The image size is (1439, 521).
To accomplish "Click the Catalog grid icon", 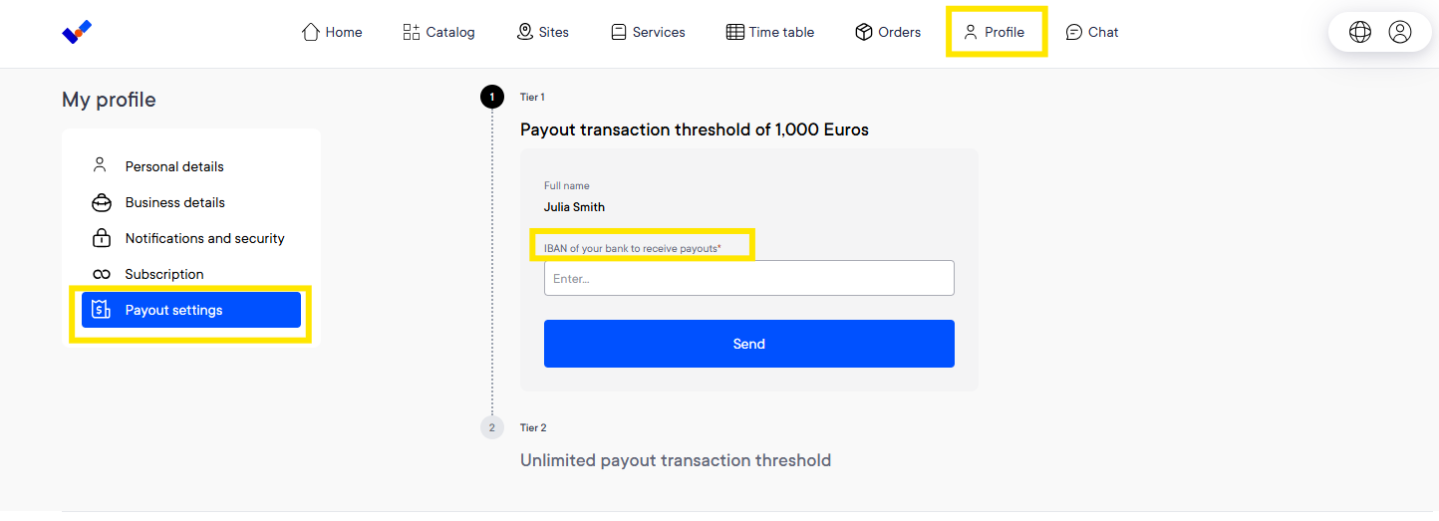I will pyautogui.click(x=412, y=32).
